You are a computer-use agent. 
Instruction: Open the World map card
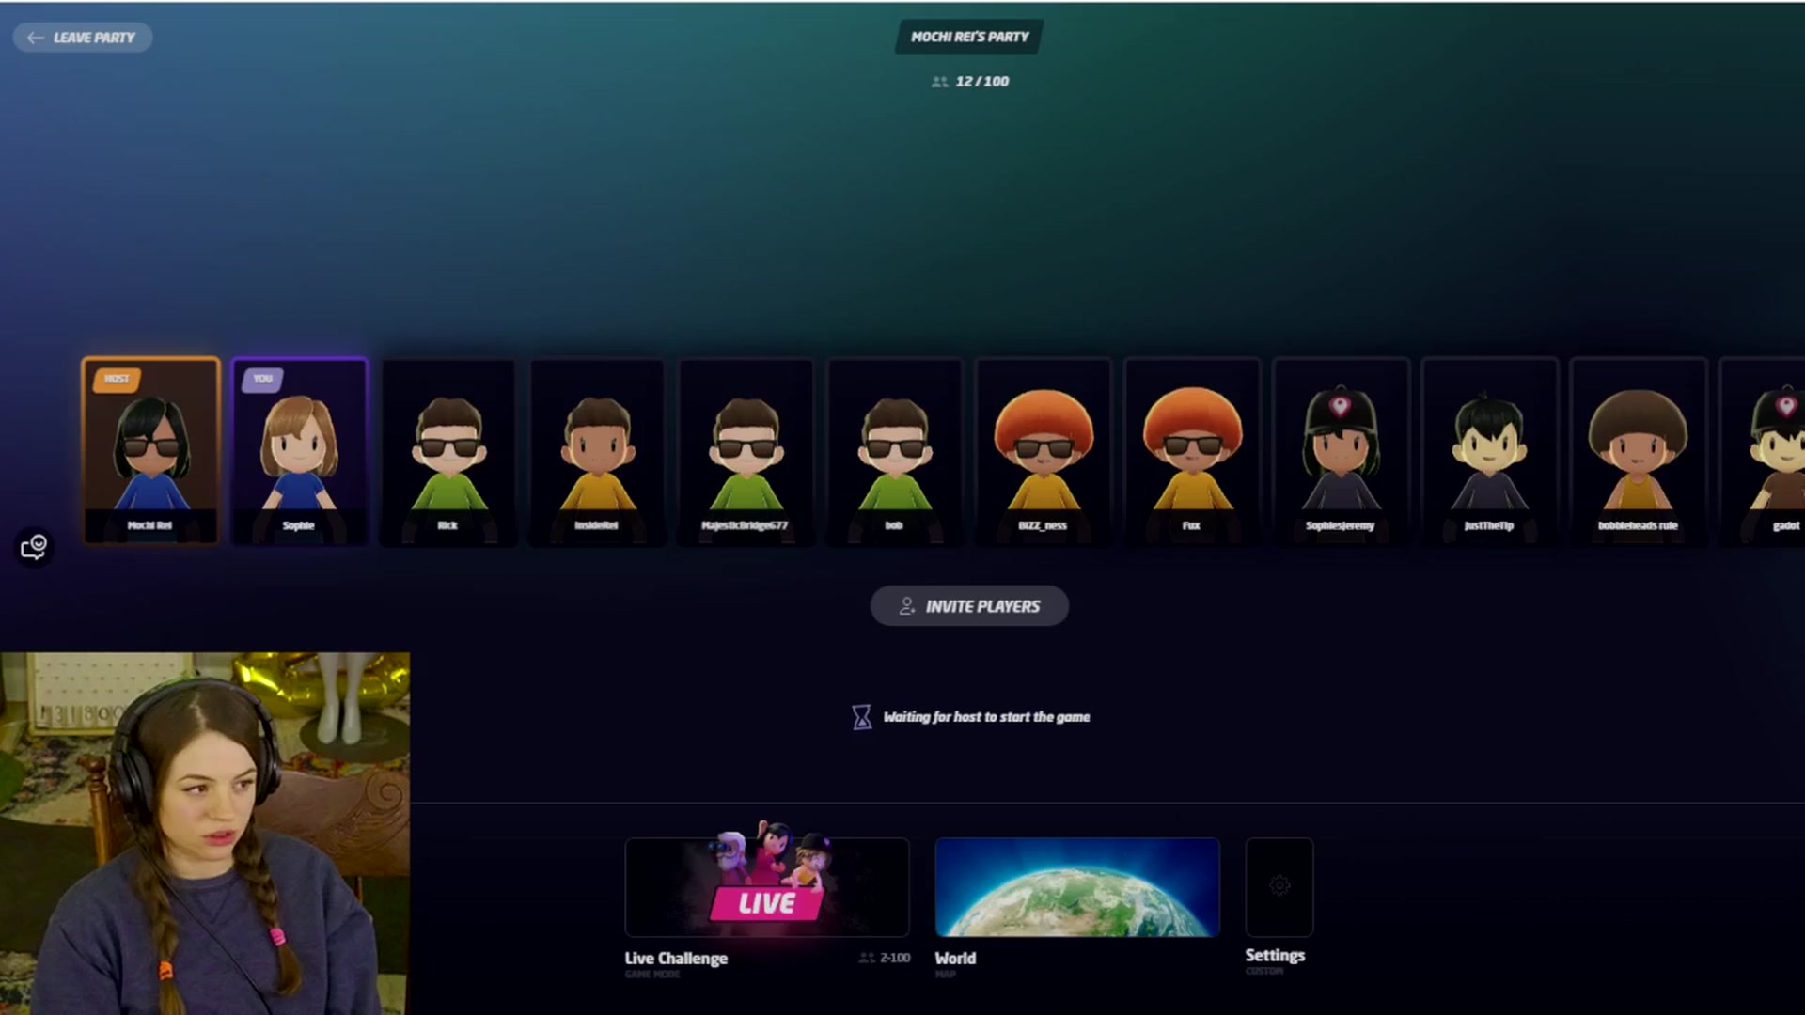1077,887
